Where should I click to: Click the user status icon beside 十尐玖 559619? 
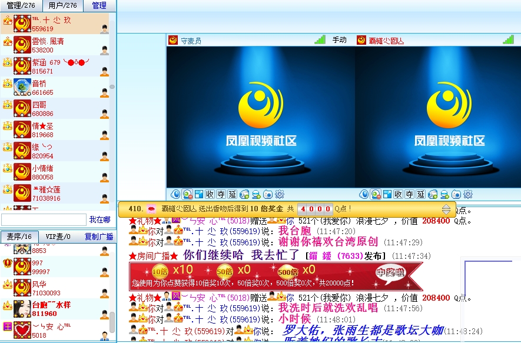pyautogui.click(x=104, y=29)
